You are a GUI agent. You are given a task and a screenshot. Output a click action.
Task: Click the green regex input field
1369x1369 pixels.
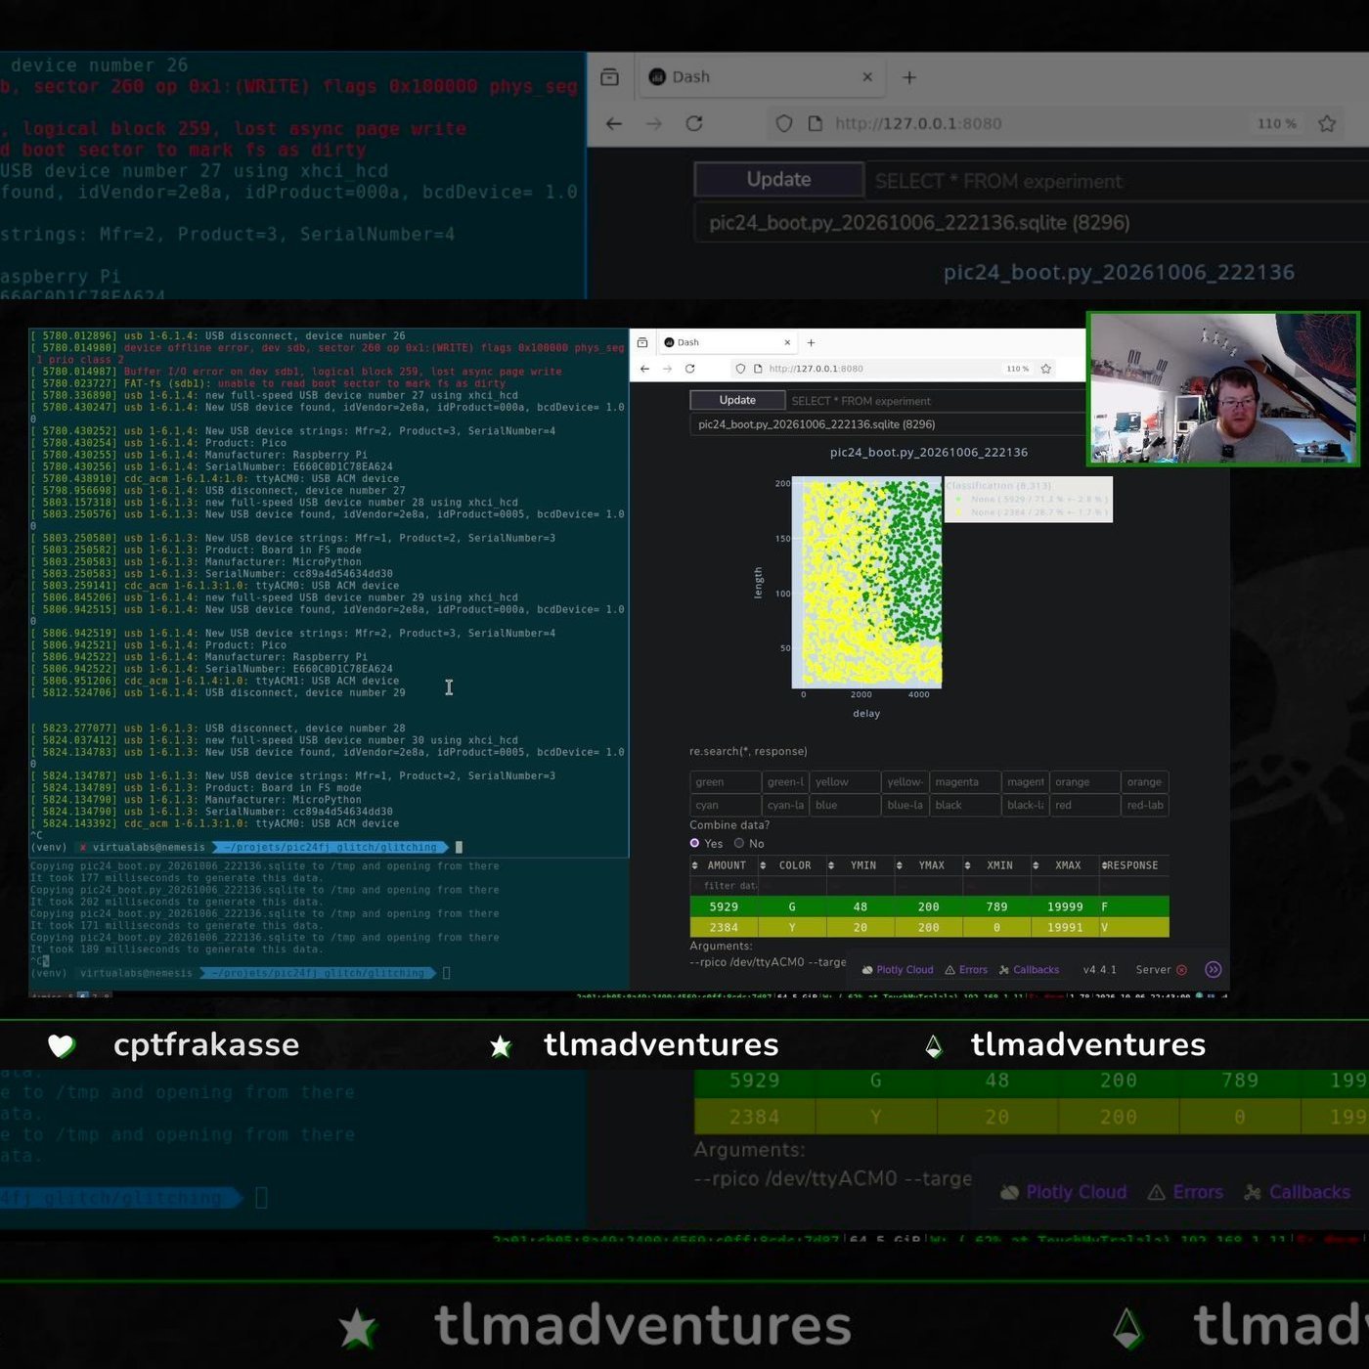[725, 782]
